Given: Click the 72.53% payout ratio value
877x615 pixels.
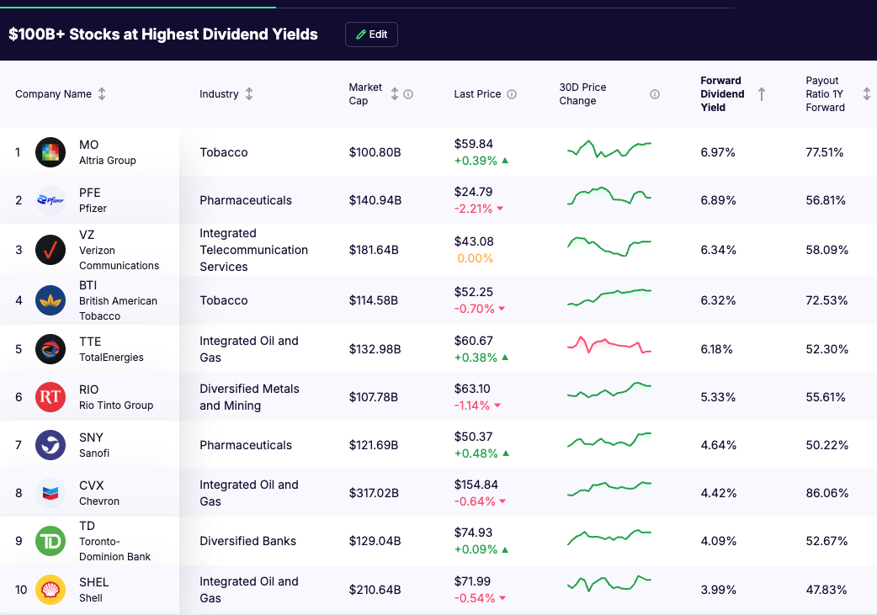Looking at the screenshot, I should point(827,300).
